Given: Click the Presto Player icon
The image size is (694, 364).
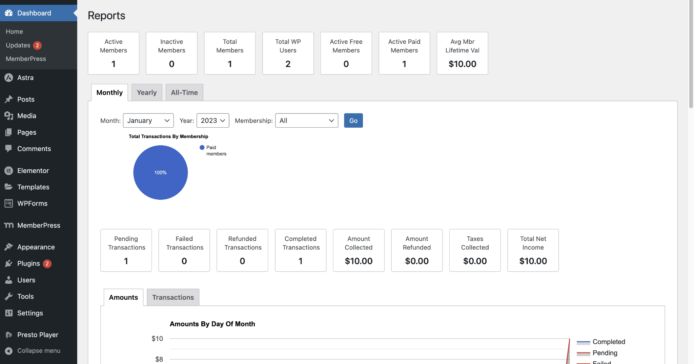Looking at the screenshot, I should point(9,335).
